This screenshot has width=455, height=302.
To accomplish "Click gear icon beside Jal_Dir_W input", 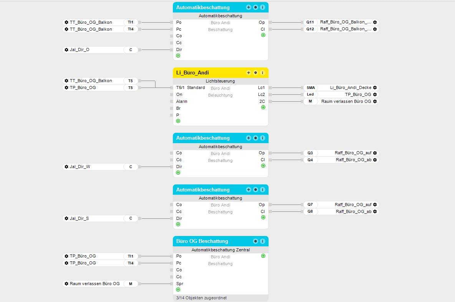I will click(x=66, y=167).
